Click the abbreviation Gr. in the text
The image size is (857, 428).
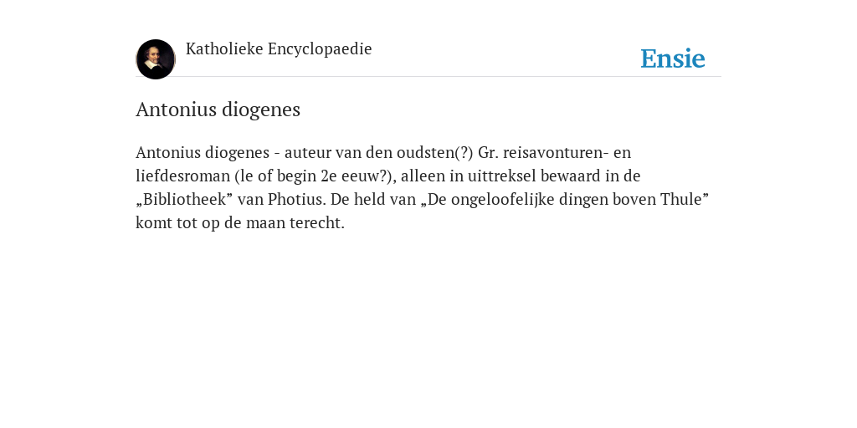(488, 152)
